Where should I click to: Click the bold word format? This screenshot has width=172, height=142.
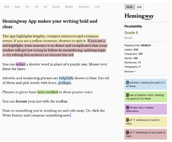click(x=21, y=101)
